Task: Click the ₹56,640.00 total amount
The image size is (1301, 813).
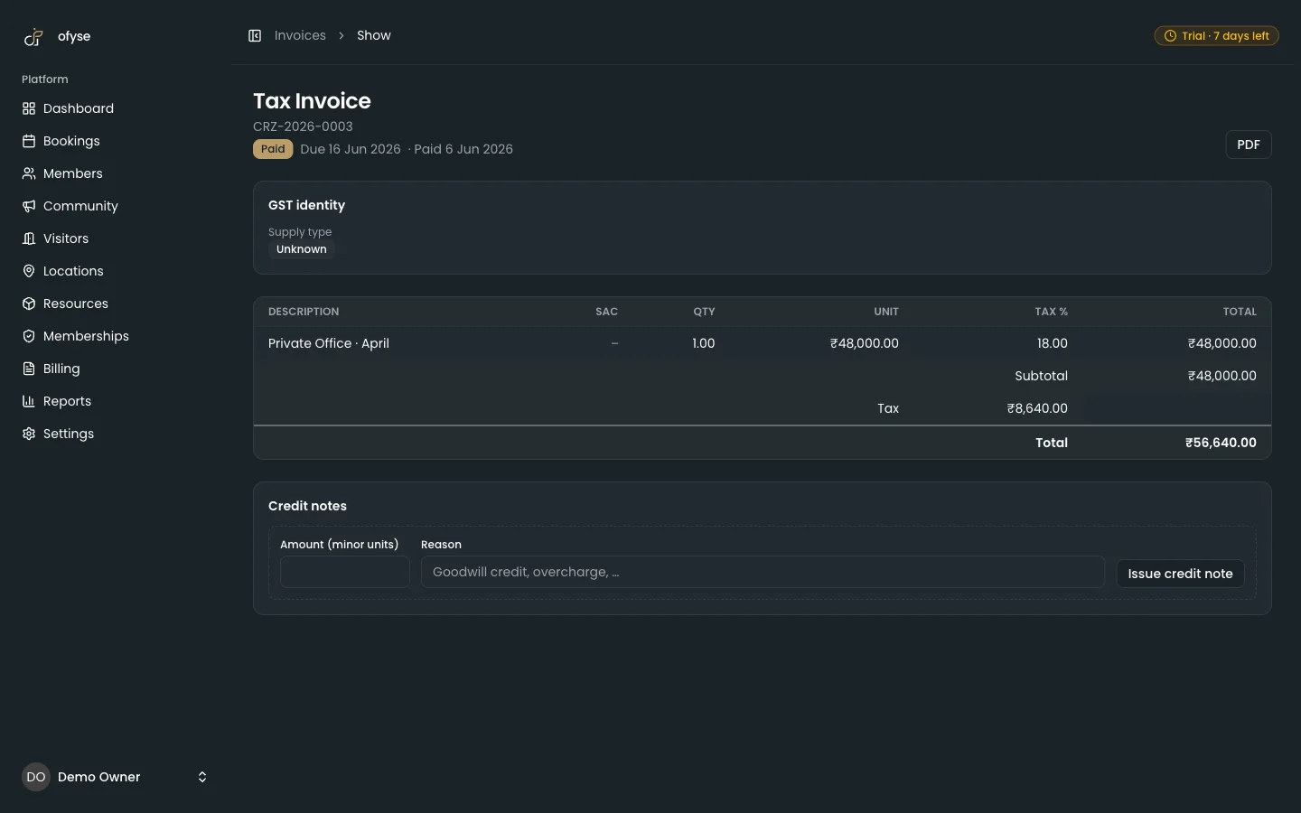Action: pyautogui.click(x=1221, y=443)
